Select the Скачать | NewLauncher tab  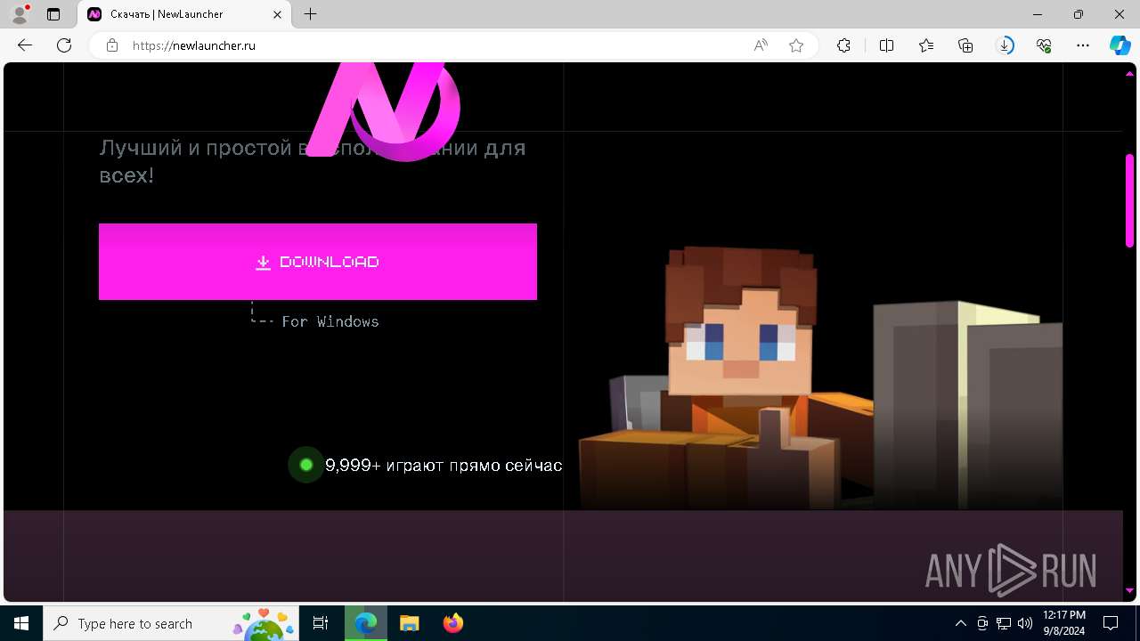tap(185, 14)
